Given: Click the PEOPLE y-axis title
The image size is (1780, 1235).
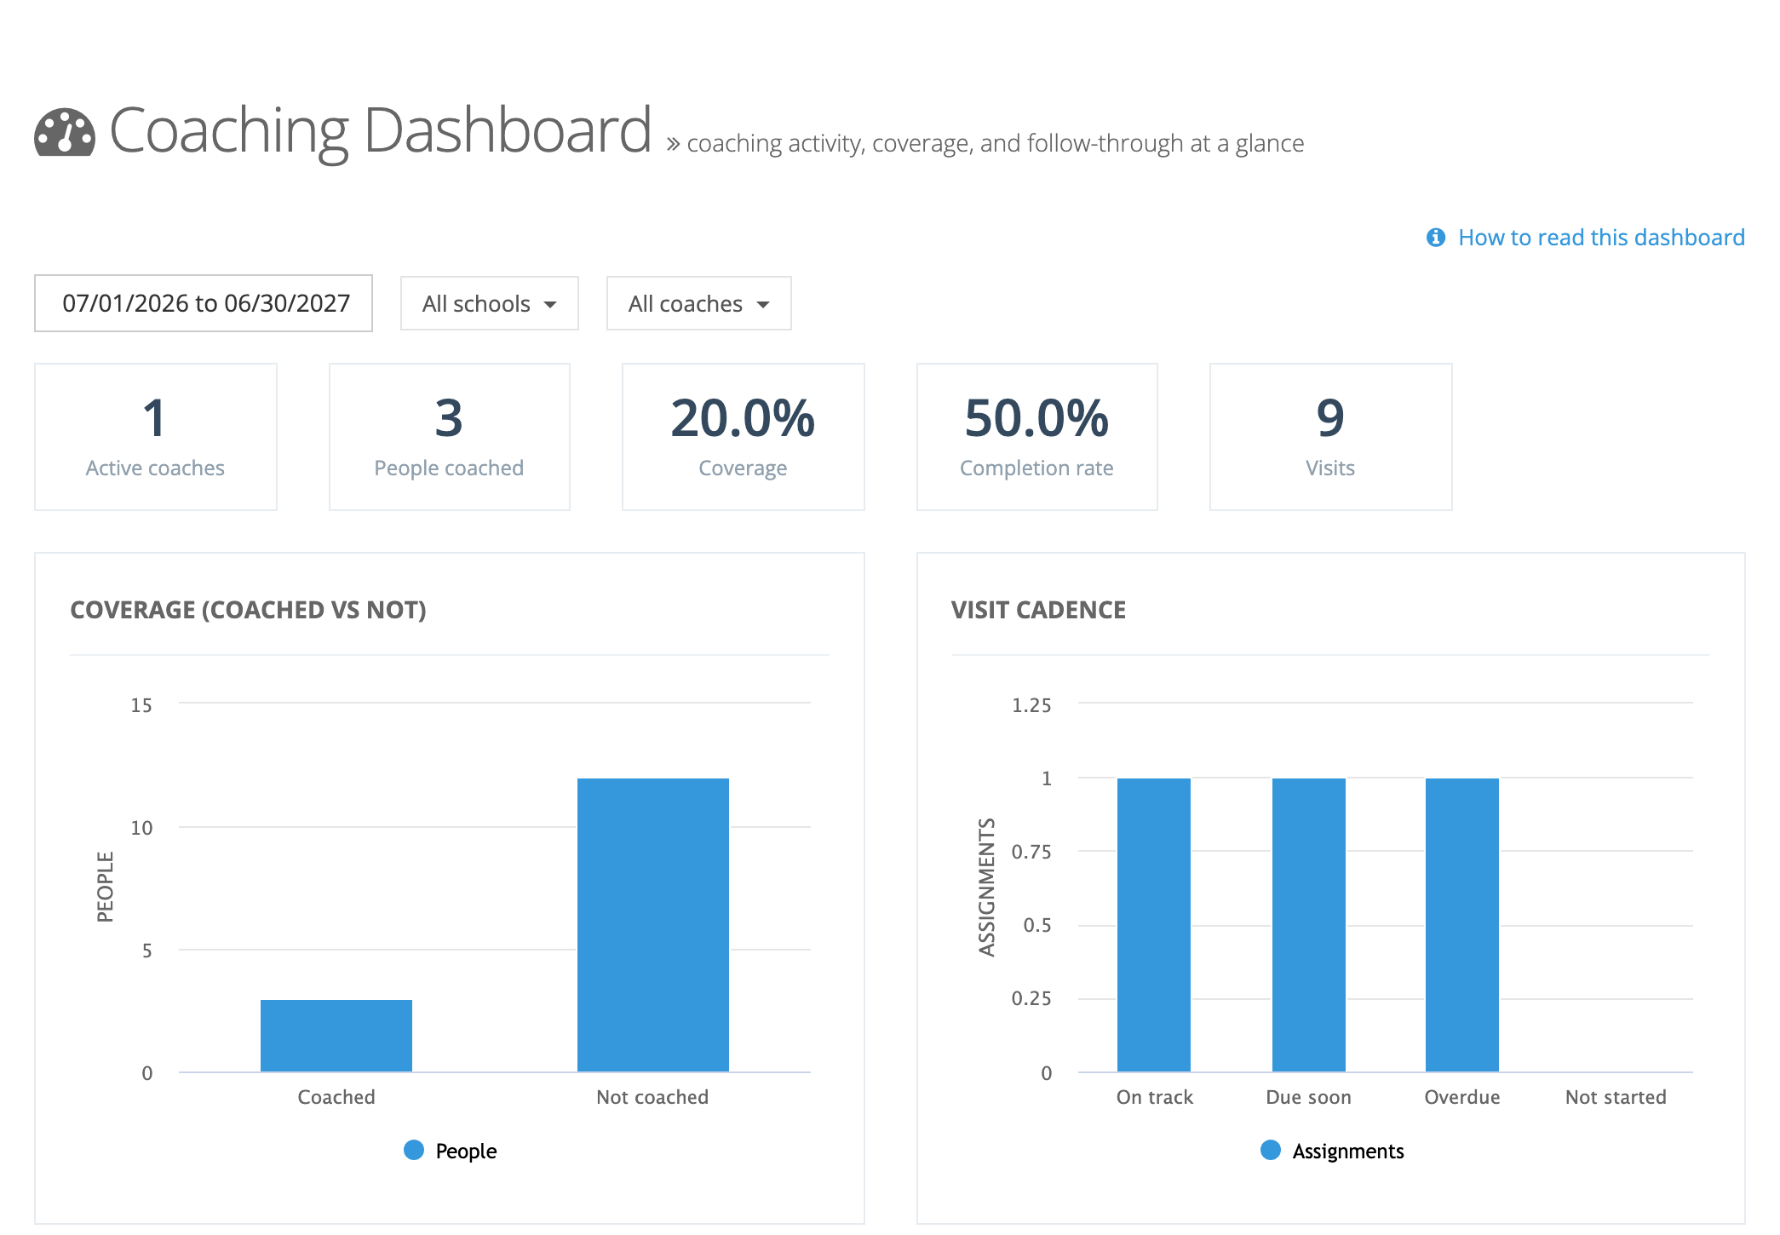Looking at the screenshot, I should 105,887.
